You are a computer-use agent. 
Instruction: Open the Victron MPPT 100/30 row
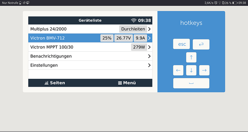tap(90, 47)
